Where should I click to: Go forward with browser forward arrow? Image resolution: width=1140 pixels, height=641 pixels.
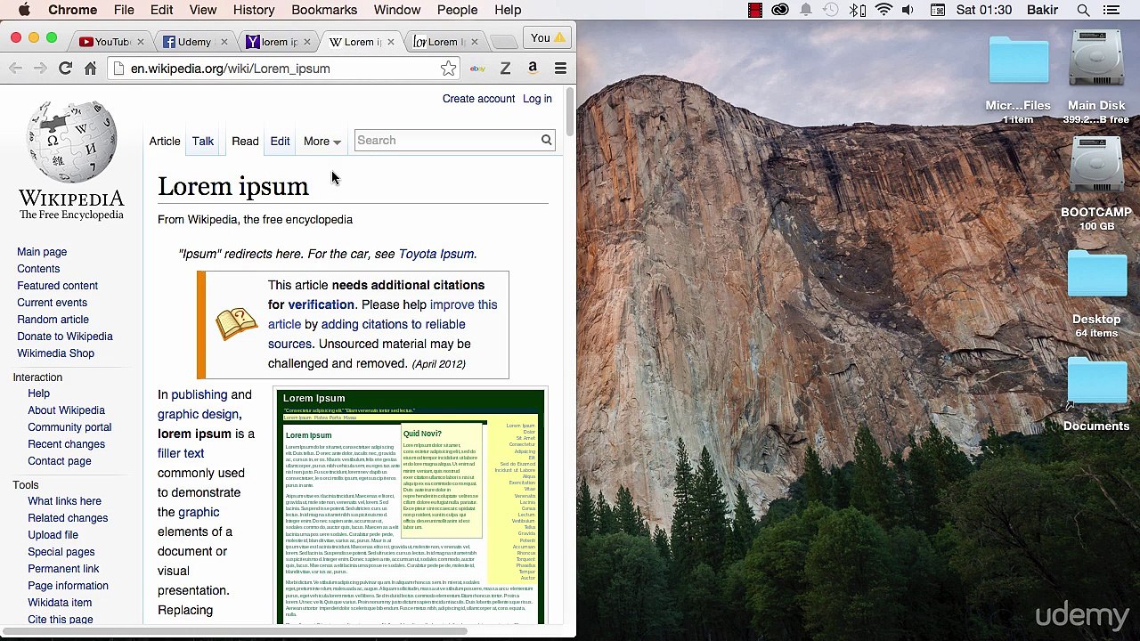click(x=40, y=69)
